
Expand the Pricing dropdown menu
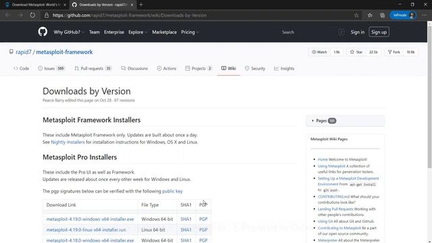190,32
